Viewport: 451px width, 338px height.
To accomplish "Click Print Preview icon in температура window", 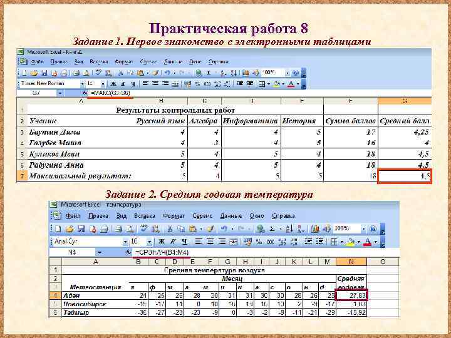I will click(x=130, y=229).
